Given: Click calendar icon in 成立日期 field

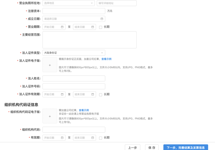Looking at the screenshot, I should 102,19.
